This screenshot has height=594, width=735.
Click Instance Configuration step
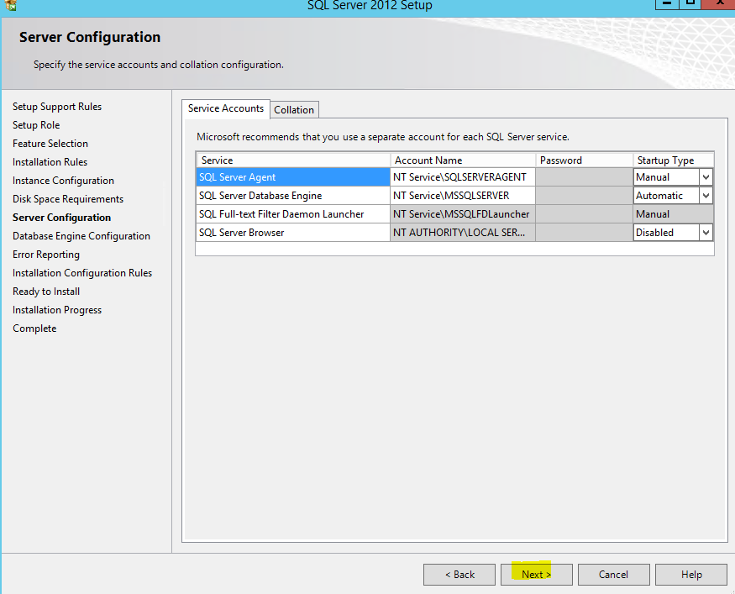click(x=63, y=181)
